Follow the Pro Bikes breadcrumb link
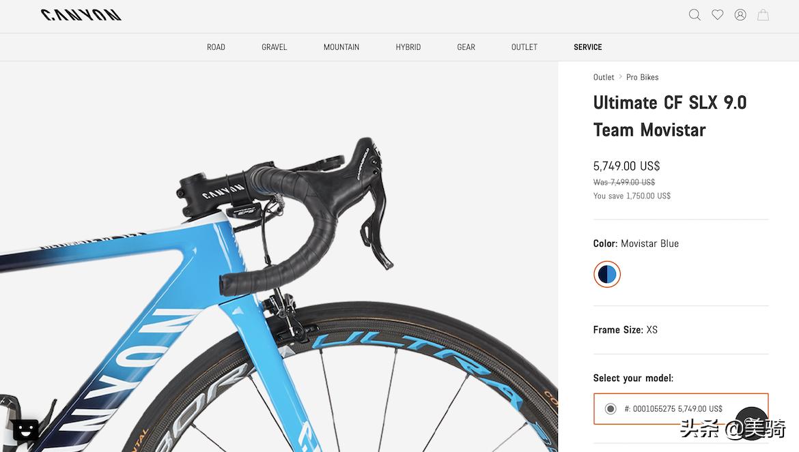Image resolution: width=799 pixels, height=452 pixels. pos(643,77)
